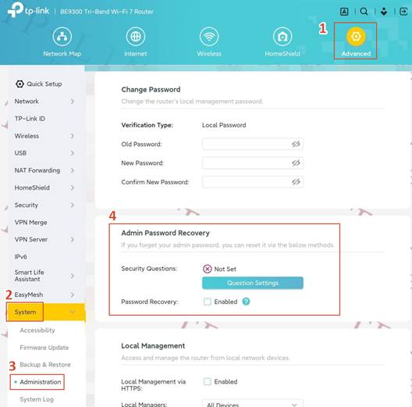Open Firmware Update under System
412x407 pixels.
[x=44, y=348]
